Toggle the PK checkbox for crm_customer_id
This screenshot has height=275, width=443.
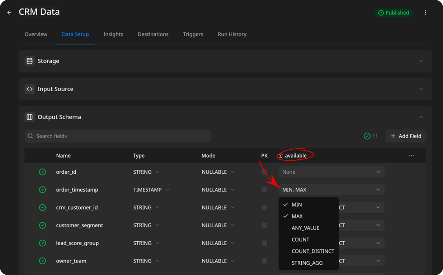click(264, 207)
